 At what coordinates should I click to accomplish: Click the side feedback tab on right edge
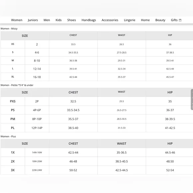click(192, 99)
